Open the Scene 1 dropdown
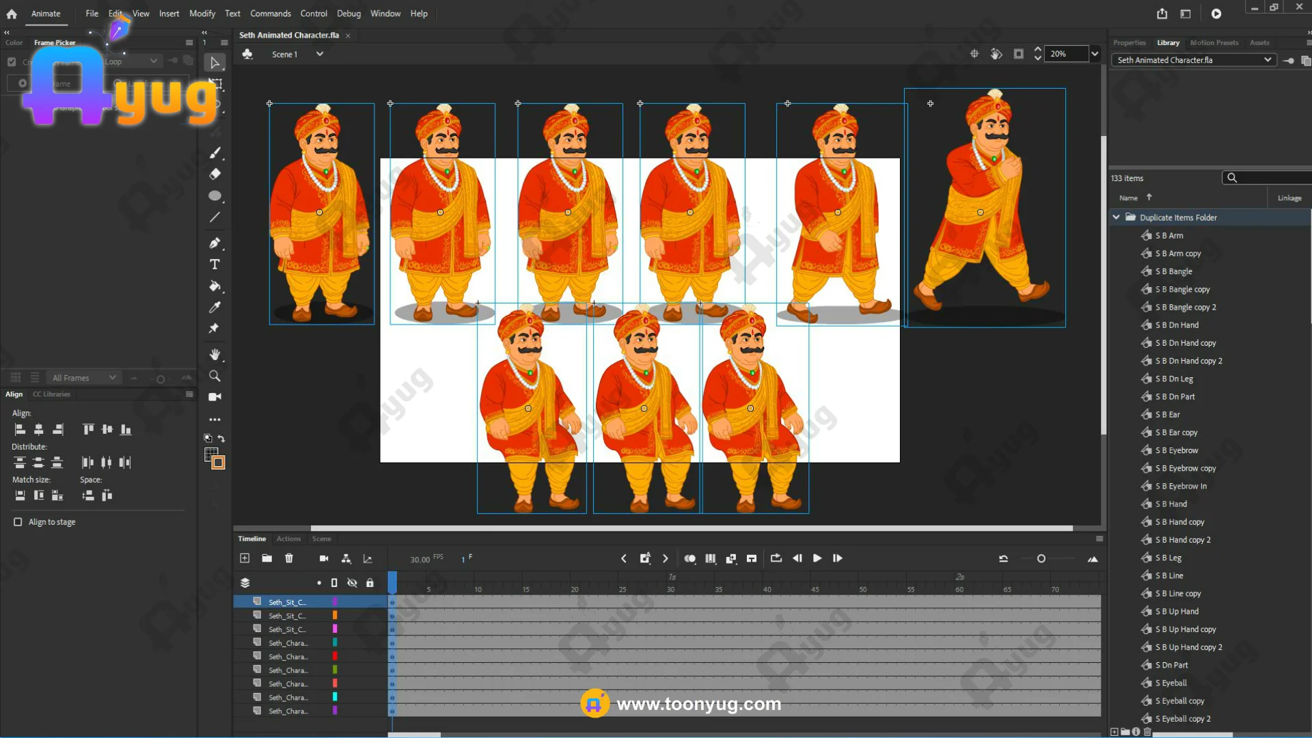The width and height of the screenshot is (1312, 738). point(319,54)
